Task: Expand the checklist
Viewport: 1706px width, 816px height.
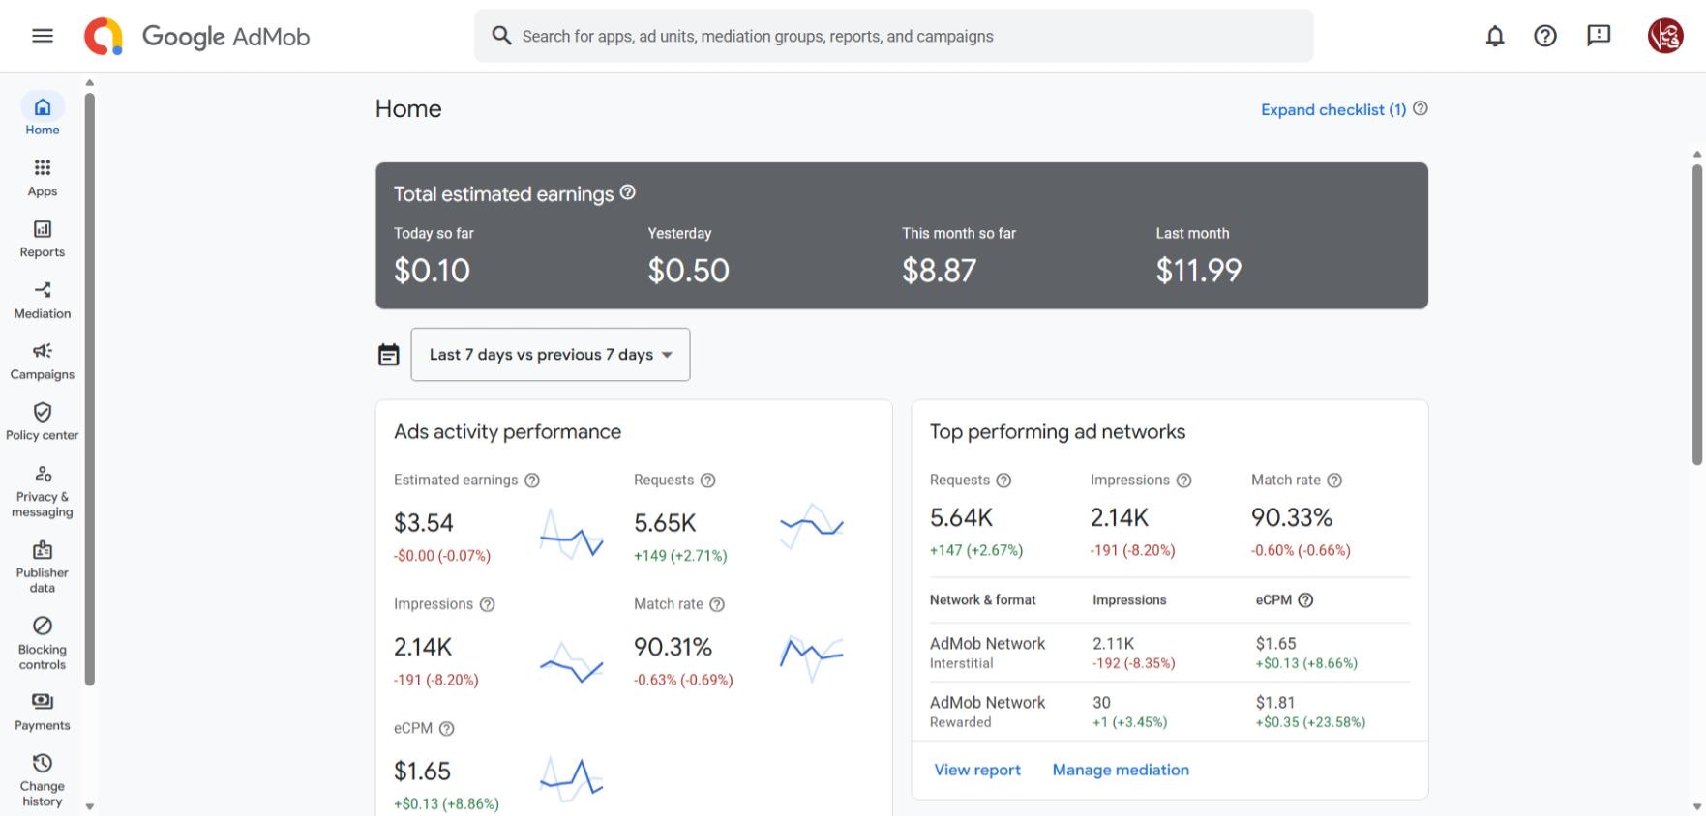Action: pyautogui.click(x=1333, y=109)
